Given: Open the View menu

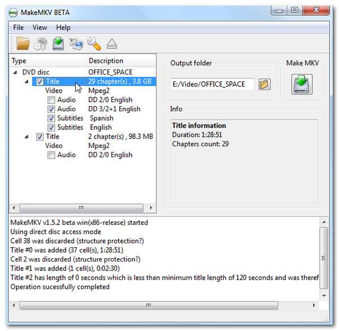Looking at the screenshot, I should [x=40, y=28].
